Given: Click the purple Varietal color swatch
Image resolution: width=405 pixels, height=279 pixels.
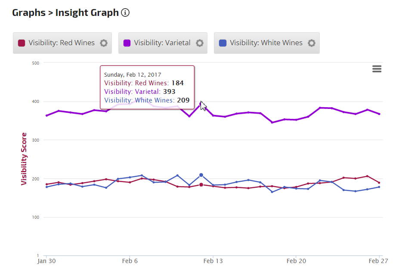Looking at the screenshot, I should (127, 43).
